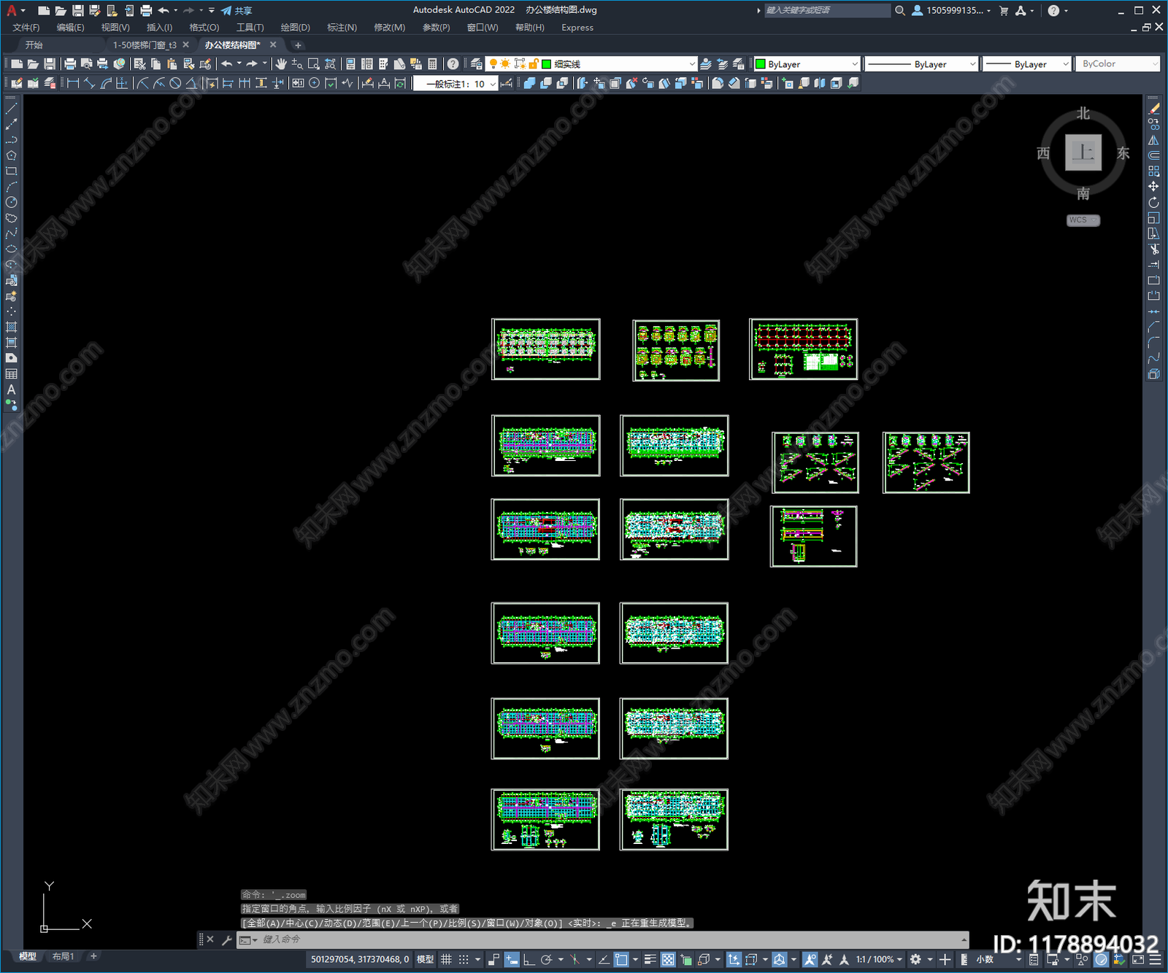The image size is (1168, 973).
Task: Open the Layer Properties Manager icon
Action: coord(477,64)
